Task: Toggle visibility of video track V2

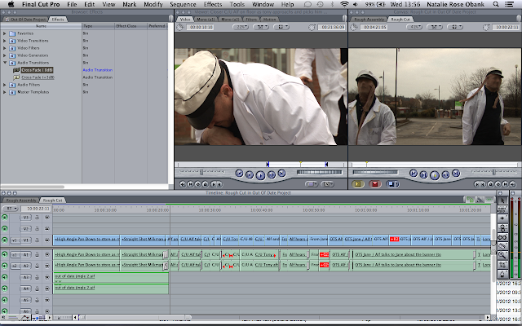Action: 5,228
